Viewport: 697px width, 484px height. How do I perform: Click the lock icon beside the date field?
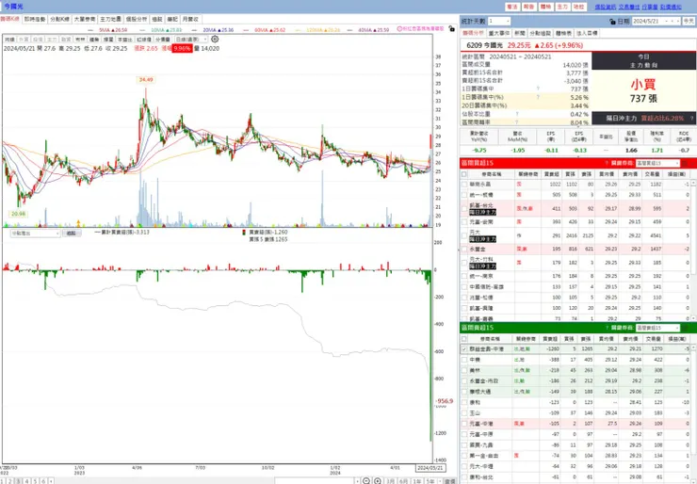[612, 22]
